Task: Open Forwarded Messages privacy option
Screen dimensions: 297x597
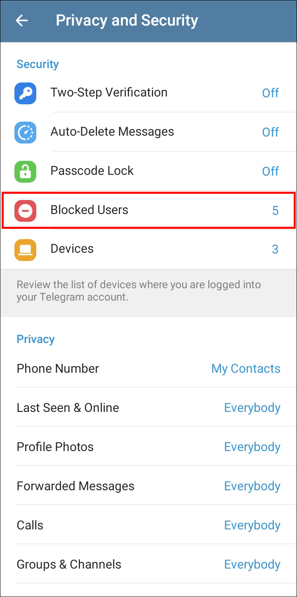Action: click(x=75, y=486)
